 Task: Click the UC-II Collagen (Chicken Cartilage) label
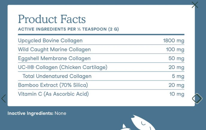click(x=63, y=67)
